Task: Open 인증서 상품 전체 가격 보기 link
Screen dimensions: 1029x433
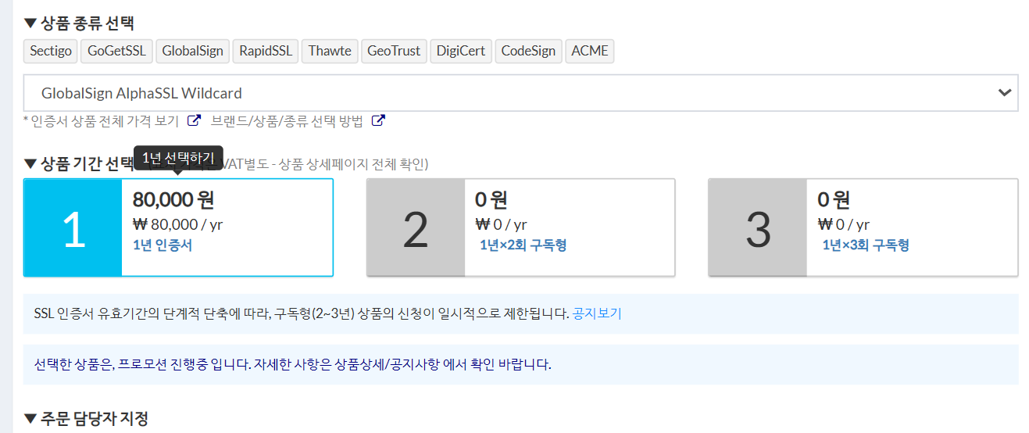Action: 105,121
